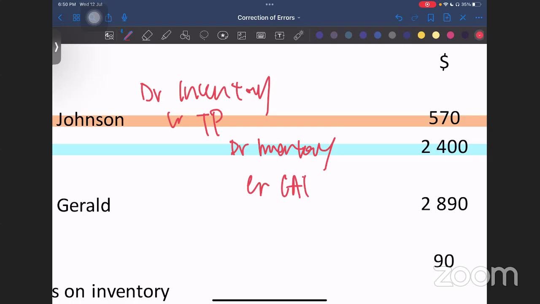Tap the word Johnson on the page
Image resolution: width=540 pixels, height=304 pixels.
coord(90,120)
